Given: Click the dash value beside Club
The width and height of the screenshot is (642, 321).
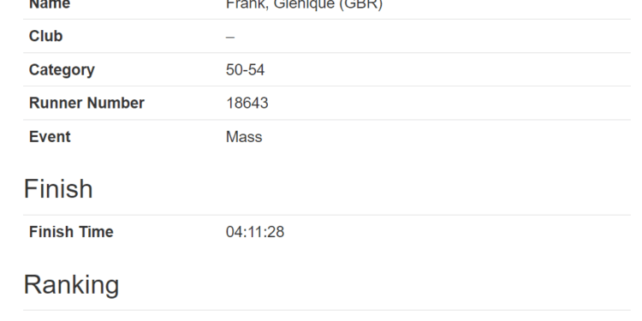Looking at the screenshot, I should (x=230, y=37).
